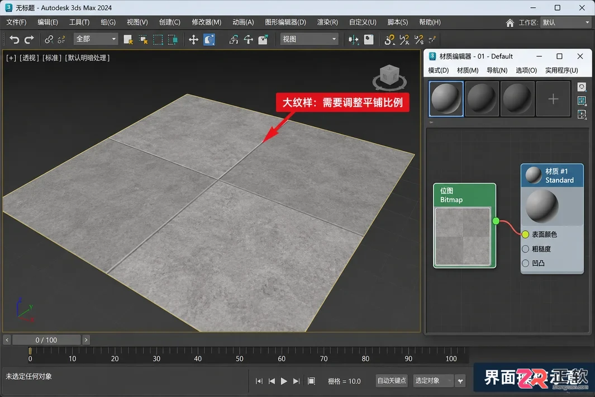The height and width of the screenshot is (397, 595).
Task: Click the pick material from object icon
Action: (x=582, y=87)
